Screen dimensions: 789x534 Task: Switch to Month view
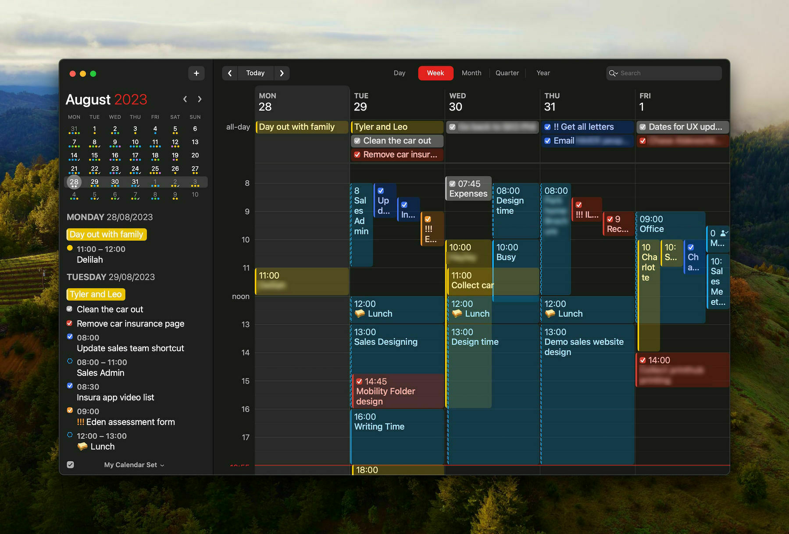[471, 73]
